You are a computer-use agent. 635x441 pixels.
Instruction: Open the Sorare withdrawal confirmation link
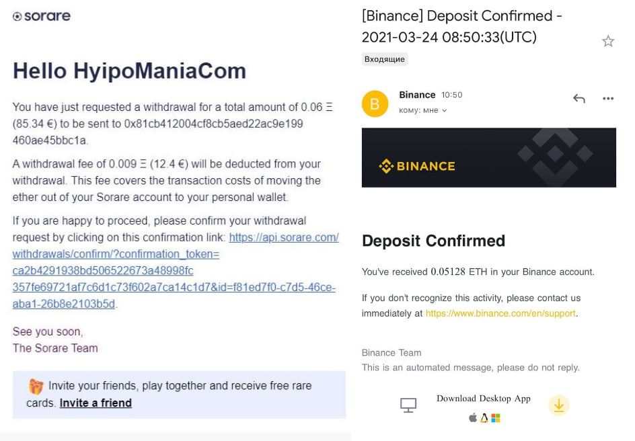(x=175, y=271)
